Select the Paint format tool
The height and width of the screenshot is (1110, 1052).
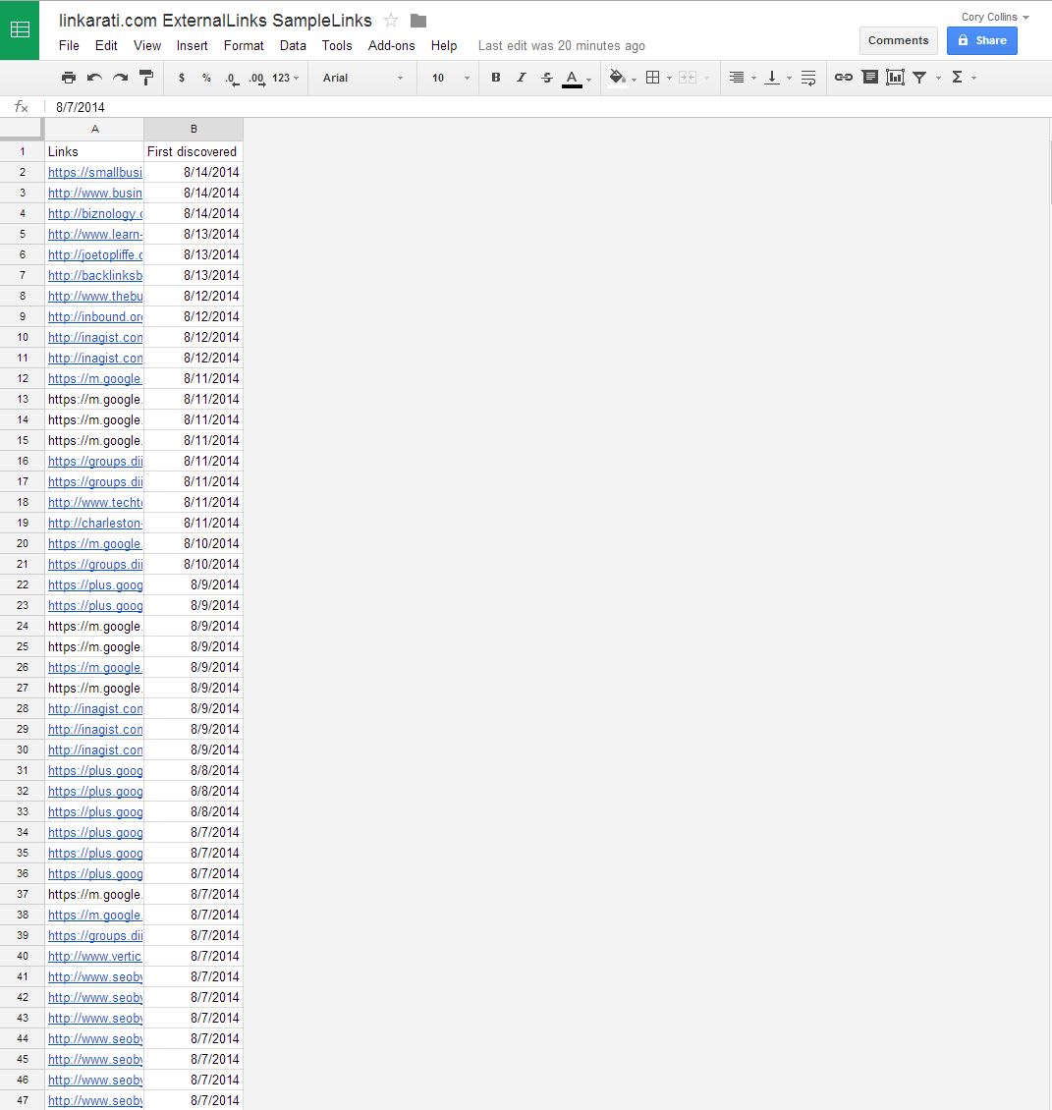(146, 77)
